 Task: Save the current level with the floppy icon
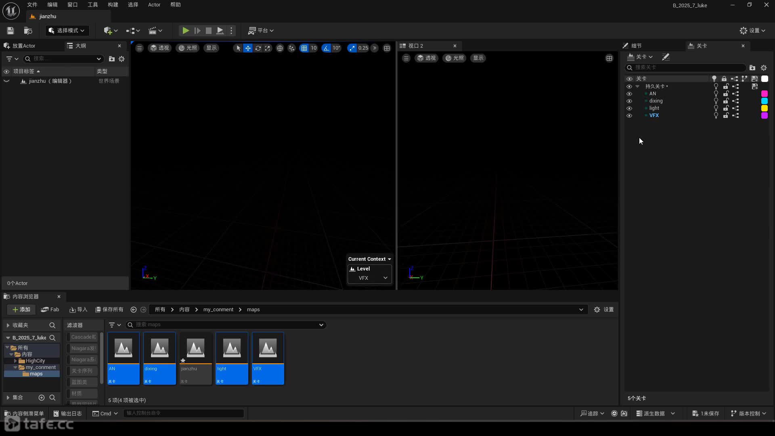tap(10, 30)
